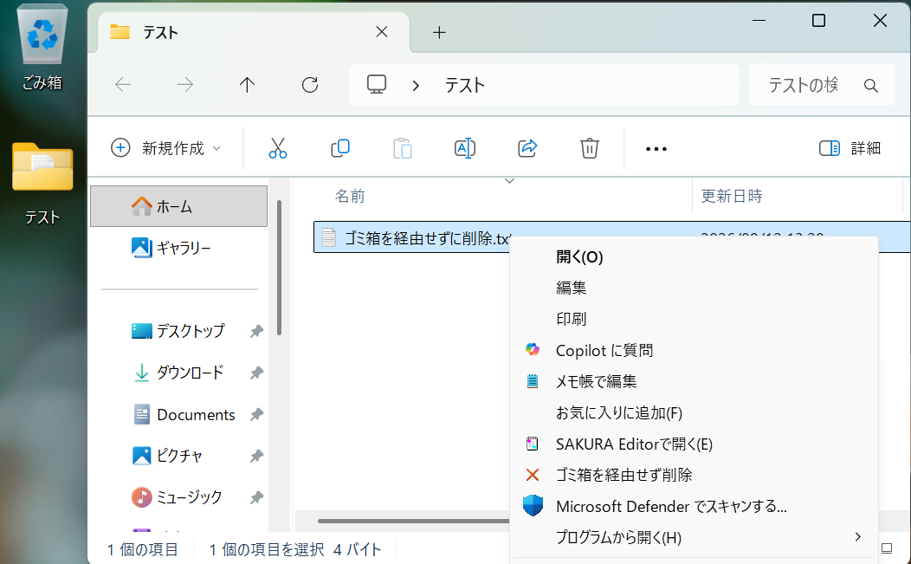Image resolution: width=911 pixels, height=564 pixels.
Task: Click the status text 1 個の項目を選択
Action: coord(267,549)
